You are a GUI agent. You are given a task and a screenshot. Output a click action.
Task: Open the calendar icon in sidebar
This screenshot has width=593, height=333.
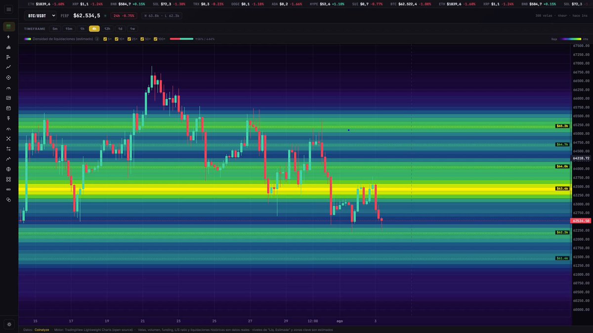click(8, 108)
